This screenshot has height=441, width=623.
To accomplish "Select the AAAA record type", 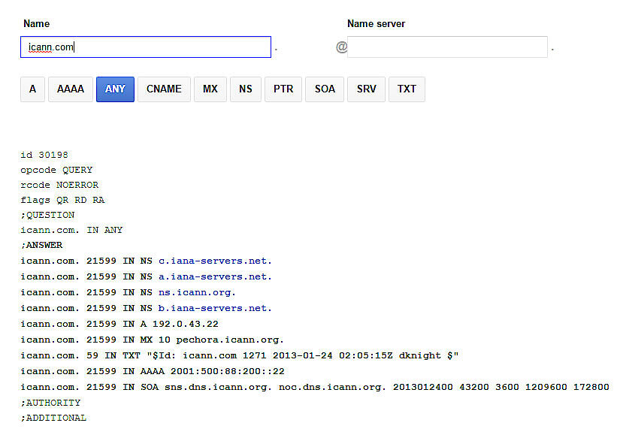I will (x=70, y=89).
